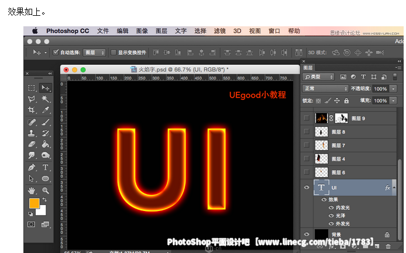The height and width of the screenshot is (253, 406).
Task: Lock layer position with move icon
Action: click(x=337, y=100)
